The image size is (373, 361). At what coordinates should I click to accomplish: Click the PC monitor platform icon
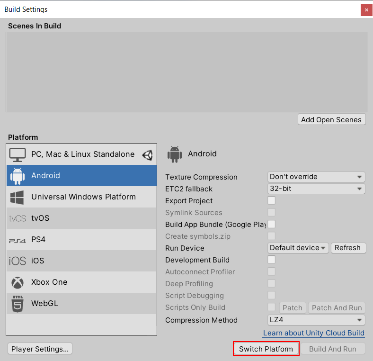click(18, 154)
